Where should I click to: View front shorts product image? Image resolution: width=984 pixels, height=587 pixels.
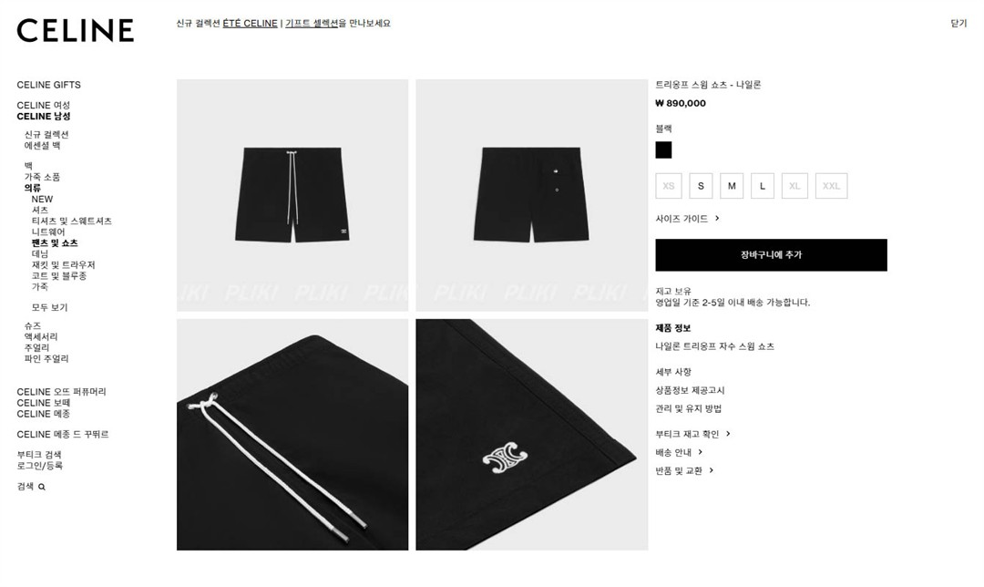tap(292, 195)
